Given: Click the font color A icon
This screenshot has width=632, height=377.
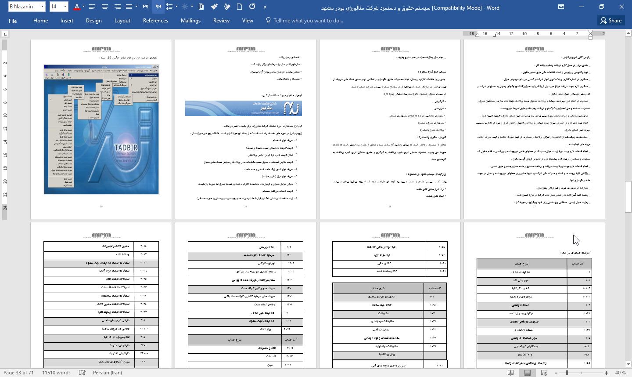Looking at the screenshot, I should (x=77, y=7).
